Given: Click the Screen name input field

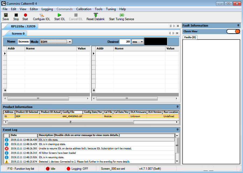Looking at the screenshot, I should click(x=23, y=42).
